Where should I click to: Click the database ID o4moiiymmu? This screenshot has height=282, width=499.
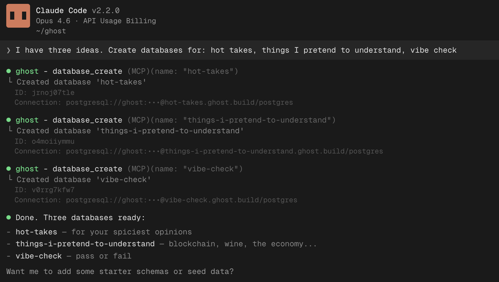click(53, 142)
